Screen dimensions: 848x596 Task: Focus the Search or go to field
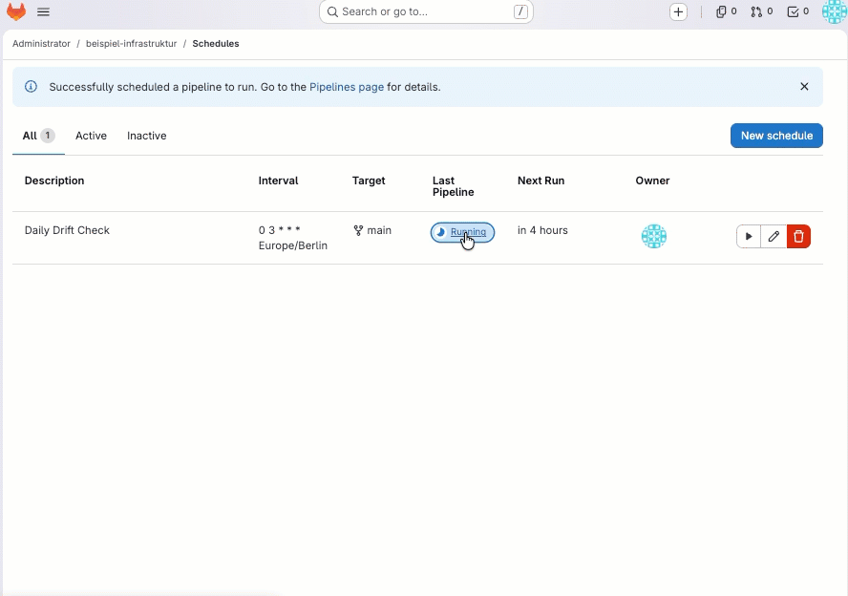tap(426, 11)
